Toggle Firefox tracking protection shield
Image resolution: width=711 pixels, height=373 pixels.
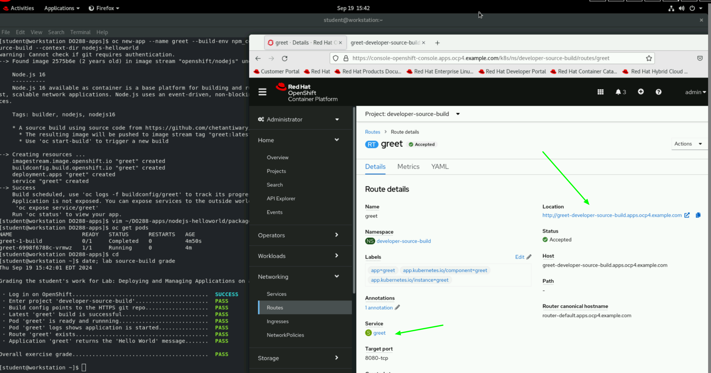point(335,58)
